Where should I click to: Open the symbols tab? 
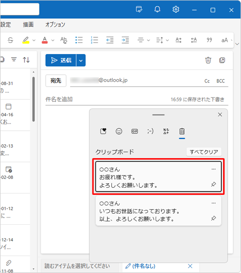[x=166, y=131]
